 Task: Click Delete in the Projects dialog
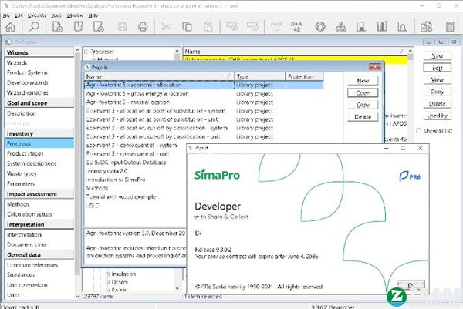pos(363,117)
